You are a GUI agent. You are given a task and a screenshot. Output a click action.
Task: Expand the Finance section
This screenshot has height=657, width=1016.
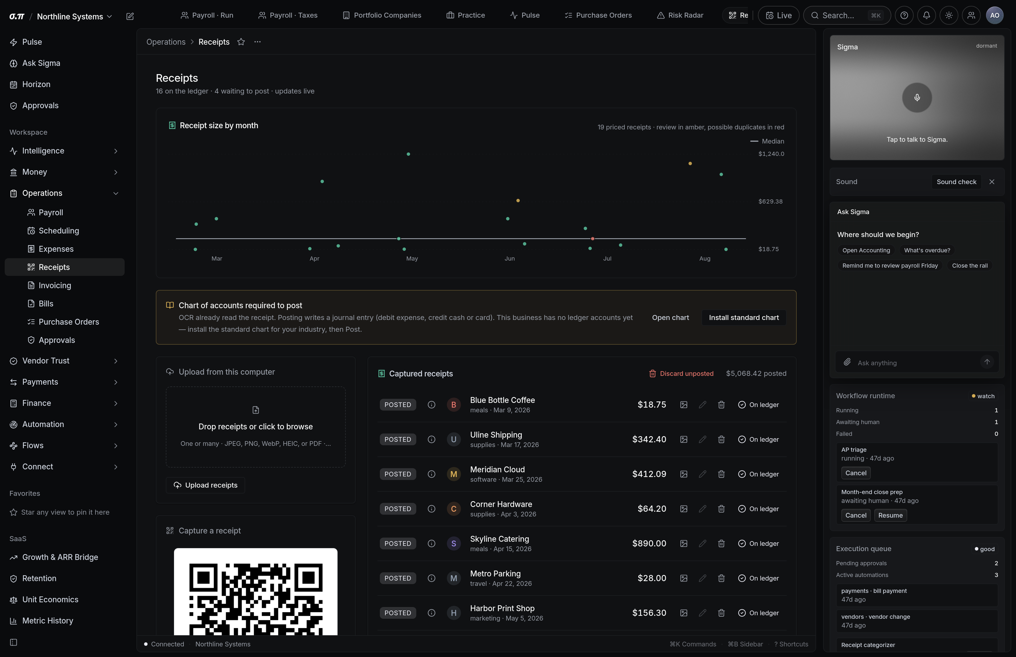[64, 403]
